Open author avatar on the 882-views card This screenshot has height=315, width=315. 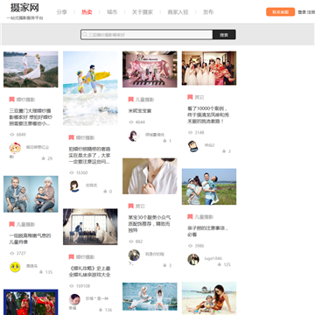134,255
